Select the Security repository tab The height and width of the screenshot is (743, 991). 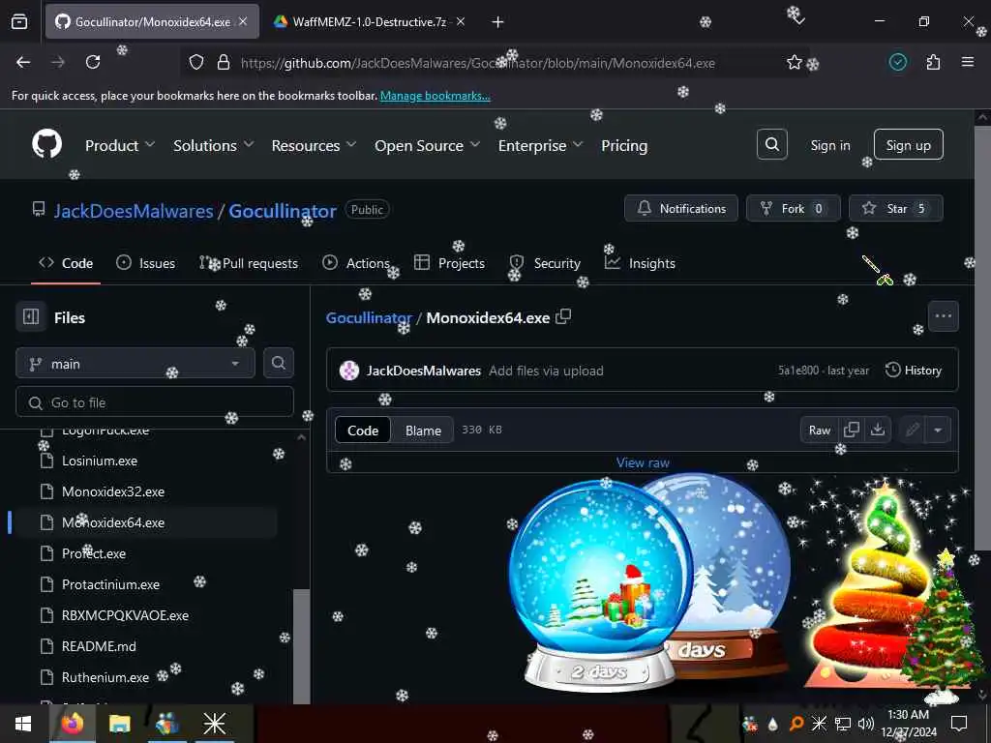pos(545,263)
